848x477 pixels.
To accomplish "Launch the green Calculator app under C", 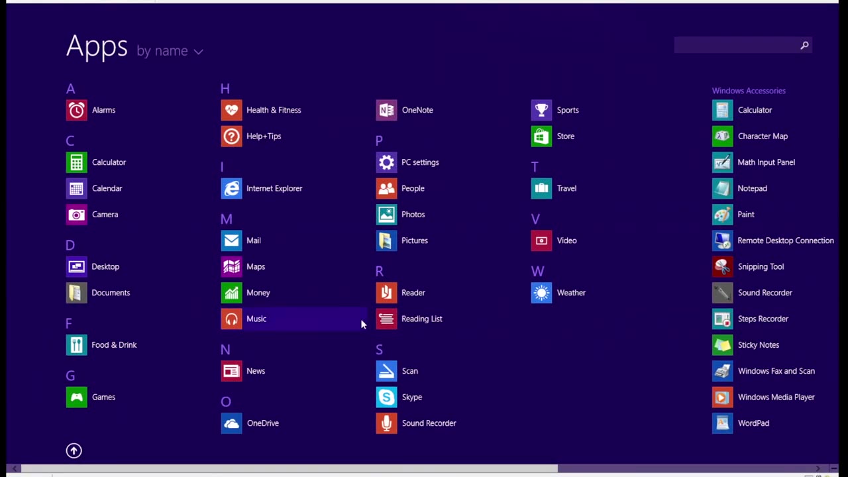I will click(x=77, y=162).
